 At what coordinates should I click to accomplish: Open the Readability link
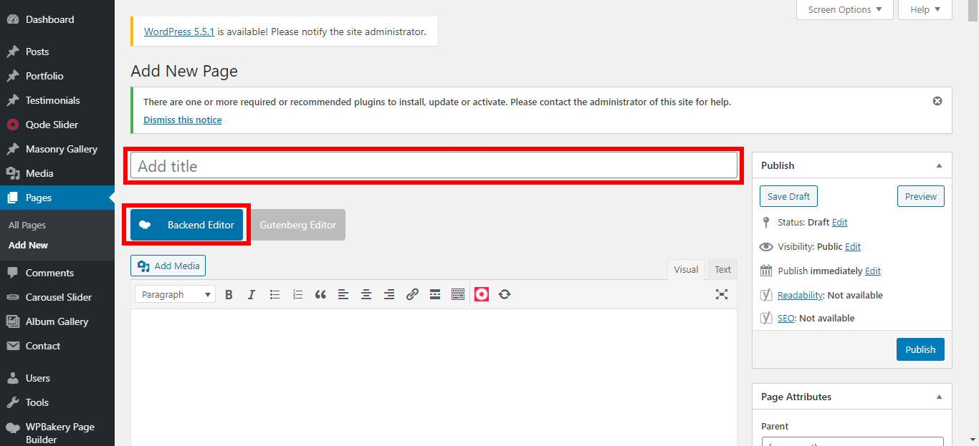click(x=800, y=295)
